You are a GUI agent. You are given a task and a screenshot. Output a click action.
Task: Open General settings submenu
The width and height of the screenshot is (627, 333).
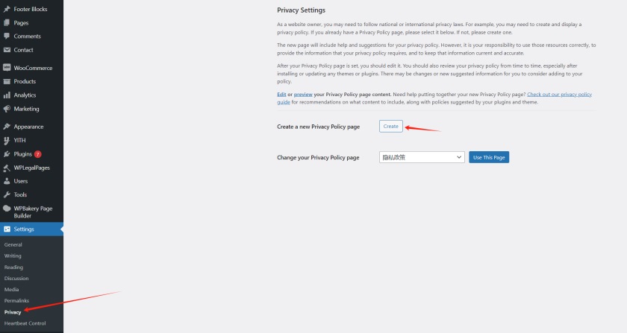tap(13, 245)
